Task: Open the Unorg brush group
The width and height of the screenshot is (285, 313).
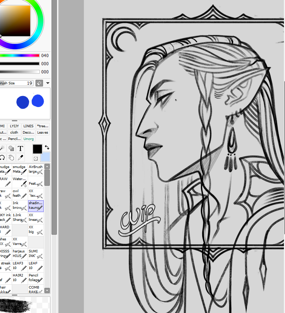Action: pyautogui.click(x=29, y=139)
